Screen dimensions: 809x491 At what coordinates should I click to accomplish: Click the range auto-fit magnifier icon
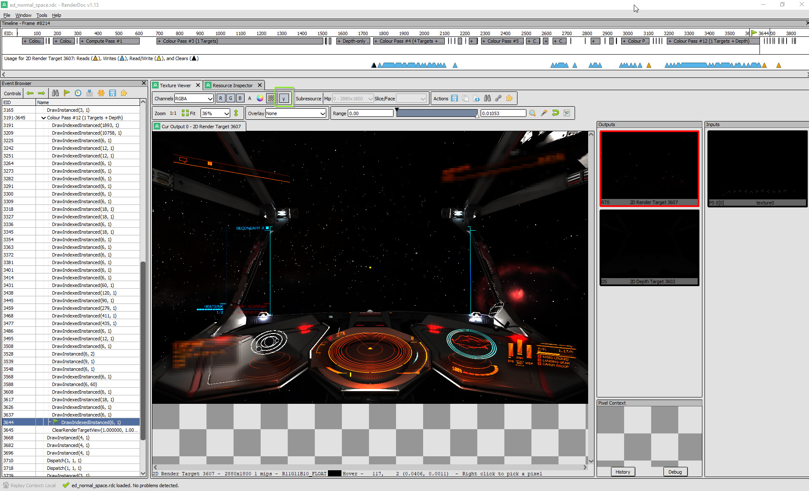(x=533, y=113)
